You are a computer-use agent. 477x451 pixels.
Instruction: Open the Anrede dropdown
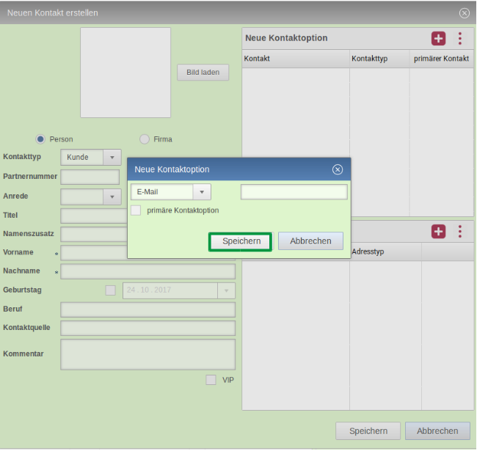coord(112,197)
